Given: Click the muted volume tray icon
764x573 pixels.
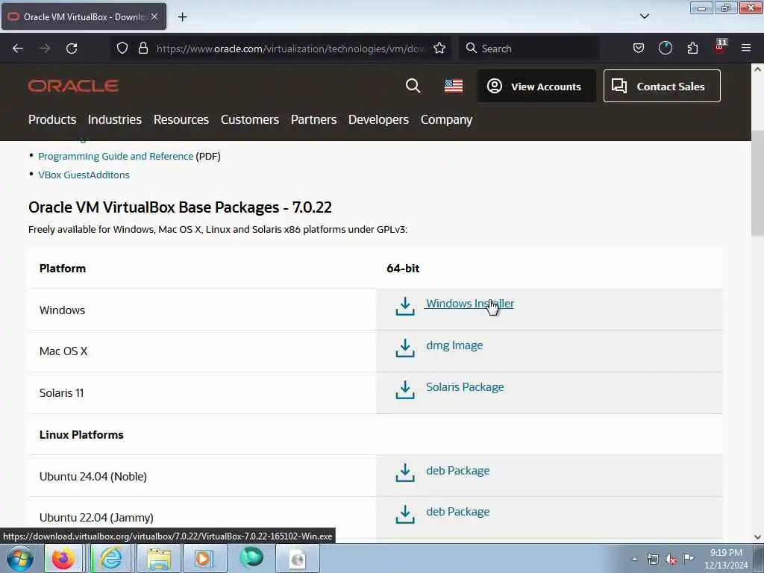Looking at the screenshot, I should (x=671, y=559).
